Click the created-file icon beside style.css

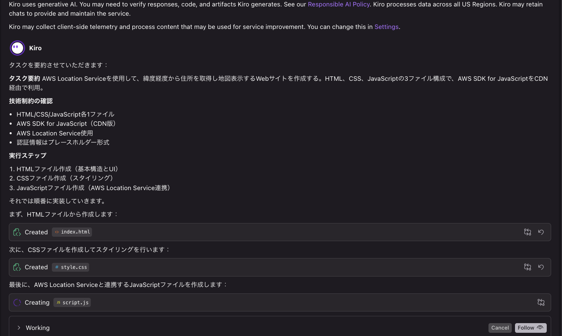[17, 267]
